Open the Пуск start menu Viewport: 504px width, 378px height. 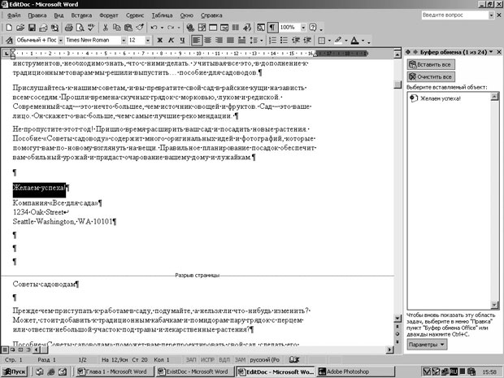pyautogui.click(x=15, y=371)
